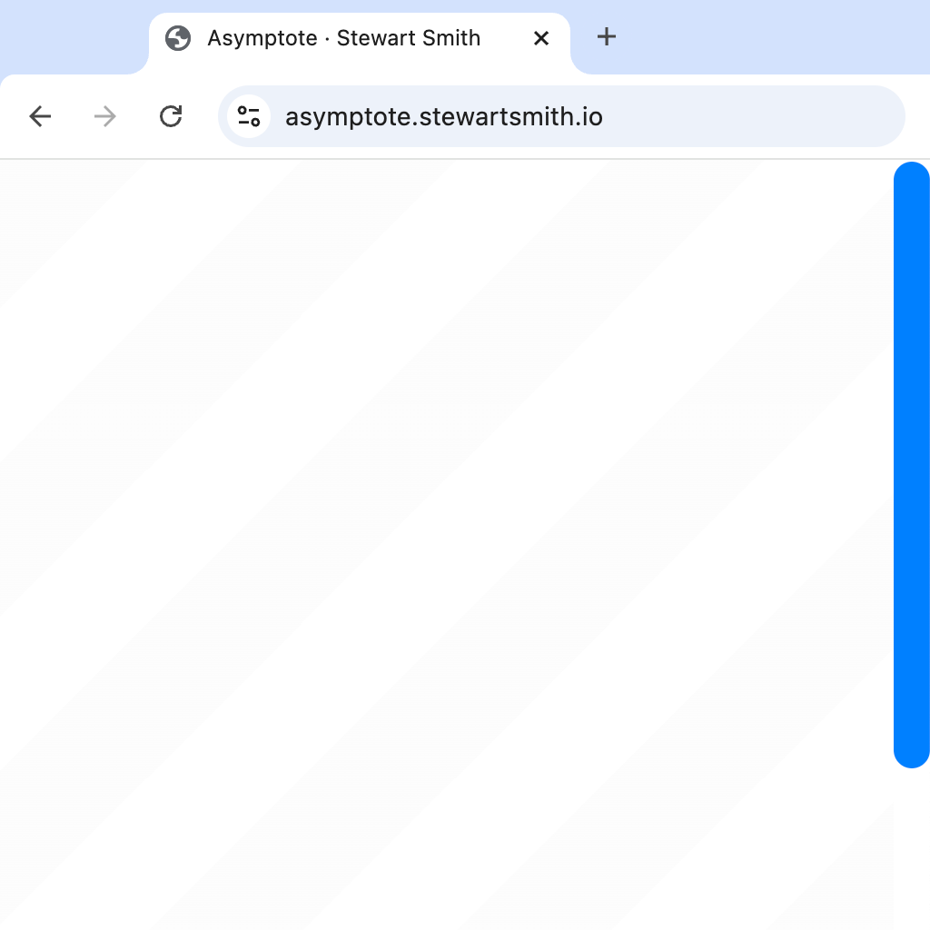Click the striped page background center

(x=445, y=545)
